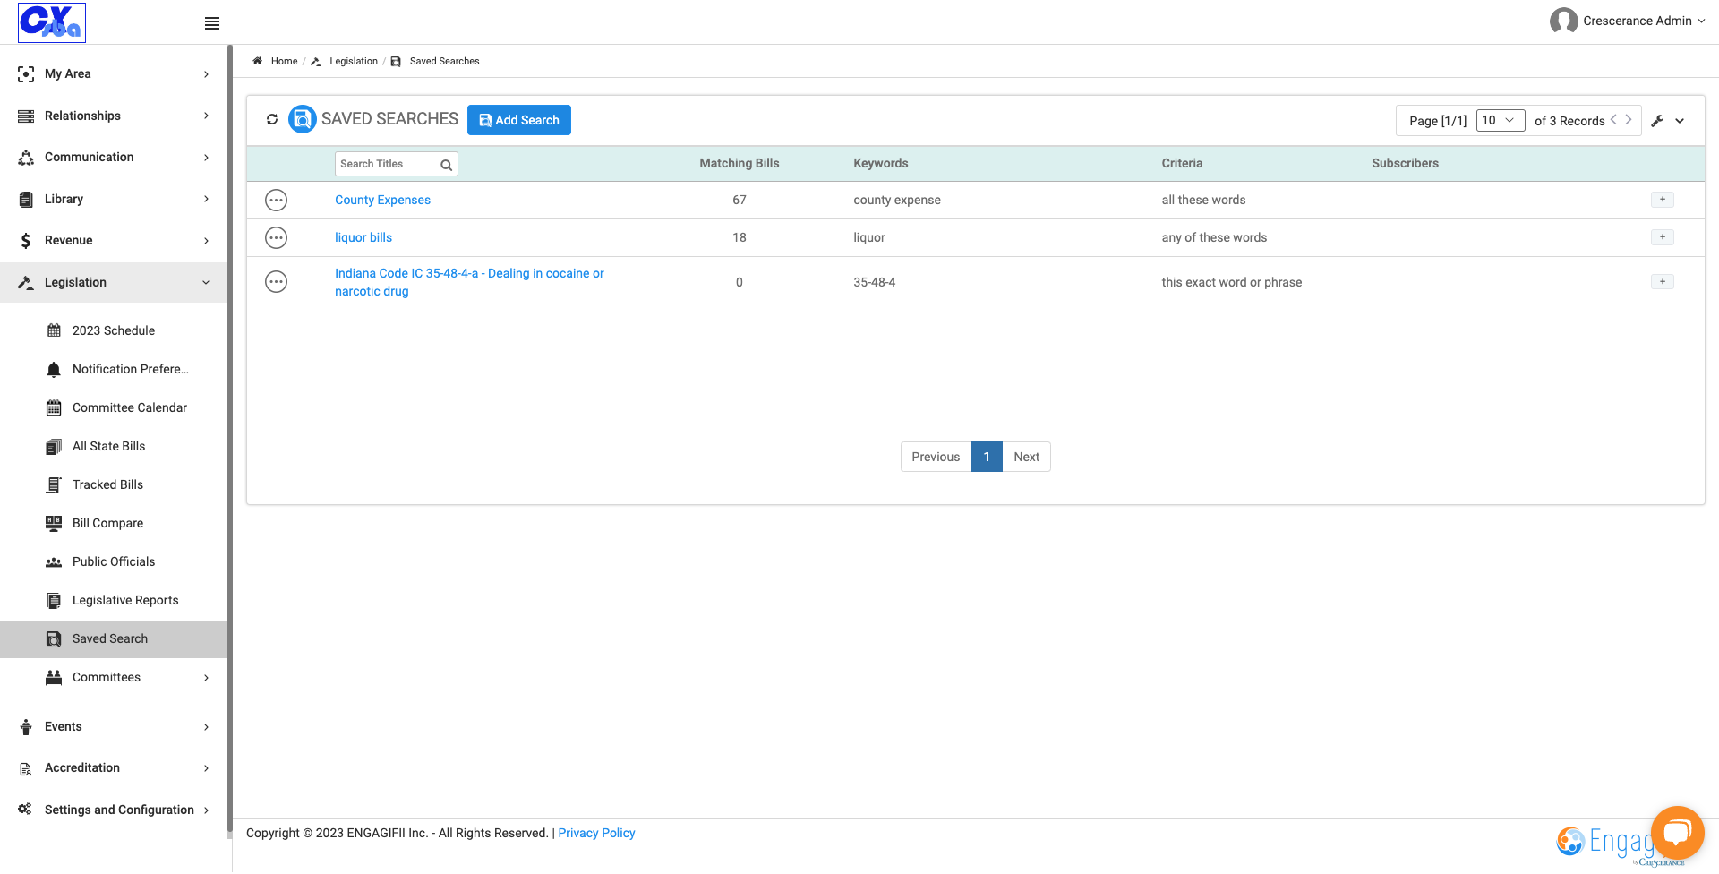Open the wrench settings tool
This screenshot has width=1719, height=874.
(x=1657, y=121)
